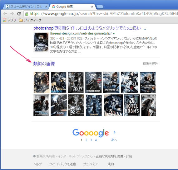Click フィードバックを送信 footer link
Screen dimensions: 178x170
[x=62, y=164]
